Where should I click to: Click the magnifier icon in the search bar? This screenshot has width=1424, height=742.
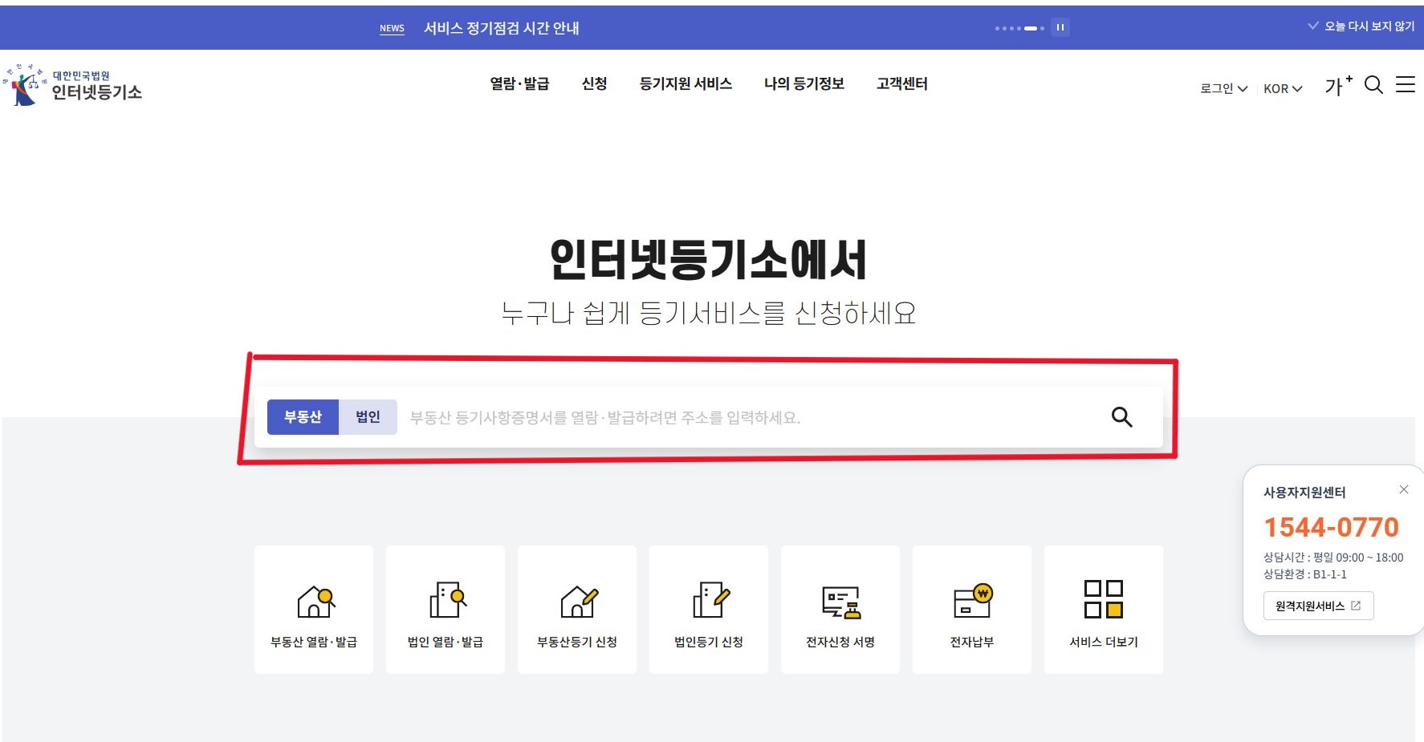[x=1121, y=416]
